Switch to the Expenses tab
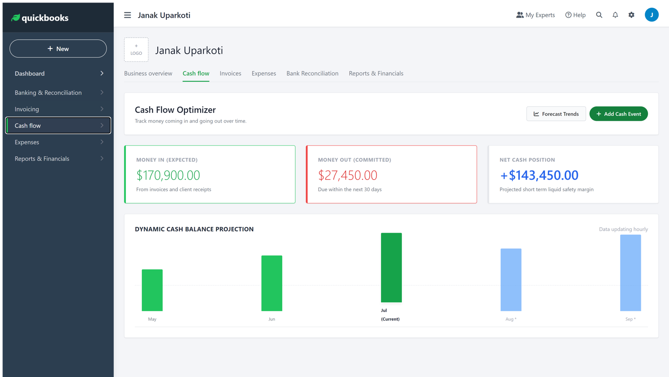The width and height of the screenshot is (669, 377). pos(264,73)
